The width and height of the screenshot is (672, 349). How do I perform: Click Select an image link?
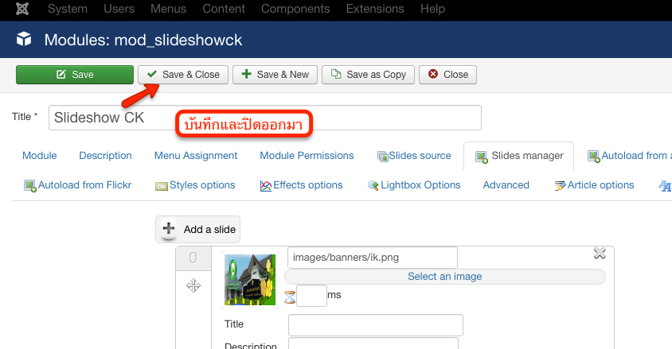444,277
